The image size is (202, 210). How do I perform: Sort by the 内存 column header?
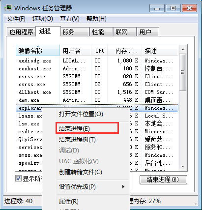[125, 51]
